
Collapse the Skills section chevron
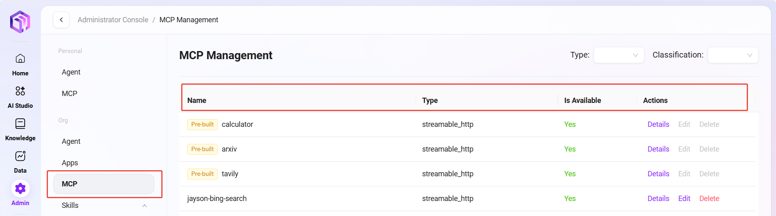pos(145,205)
